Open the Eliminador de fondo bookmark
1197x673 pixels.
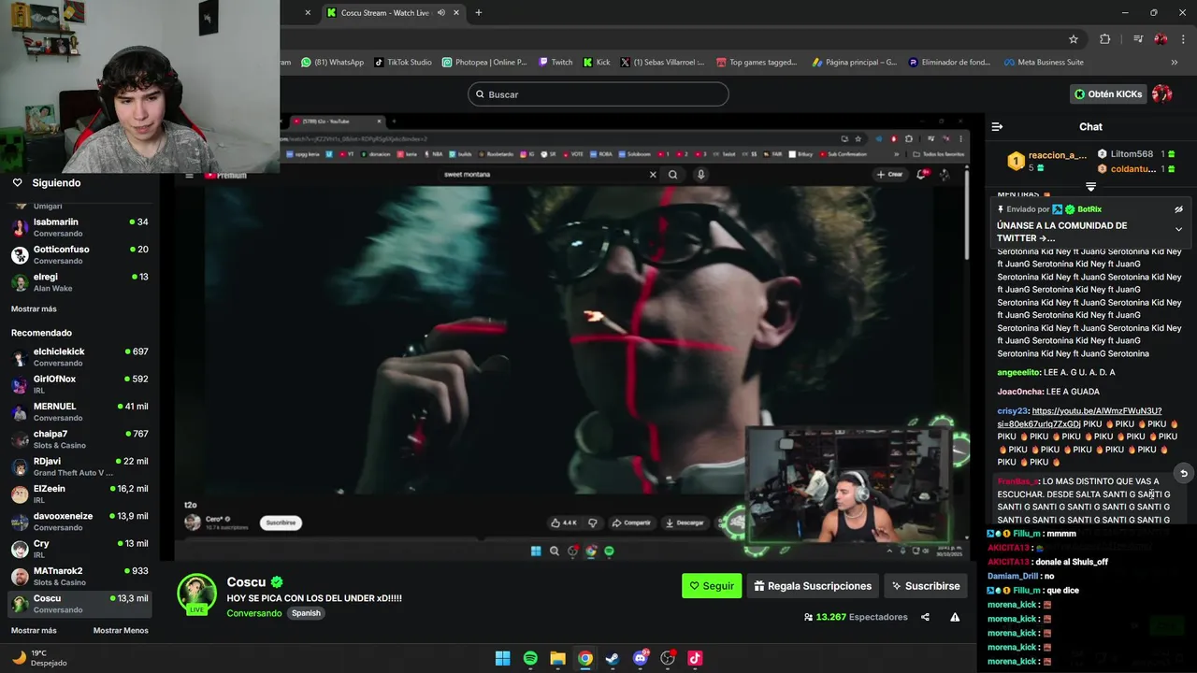pyautogui.click(x=949, y=63)
